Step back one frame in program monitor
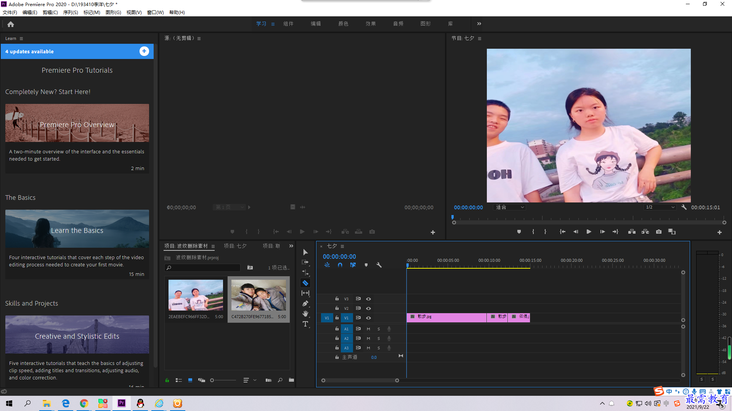Screen dimensions: 732x411 [x=576, y=232]
